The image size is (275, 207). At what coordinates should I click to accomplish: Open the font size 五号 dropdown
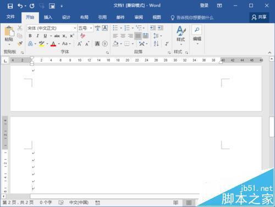(x=91, y=28)
